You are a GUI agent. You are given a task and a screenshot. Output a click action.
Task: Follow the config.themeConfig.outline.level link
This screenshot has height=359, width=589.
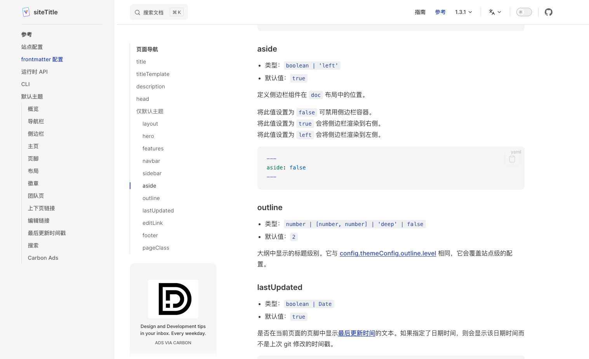pyautogui.click(x=387, y=253)
